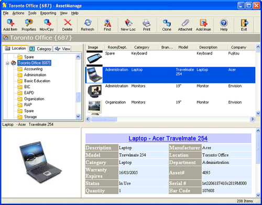The width and height of the screenshot is (262, 205).
Task: Open the Tools menu
Action: (32, 13)
